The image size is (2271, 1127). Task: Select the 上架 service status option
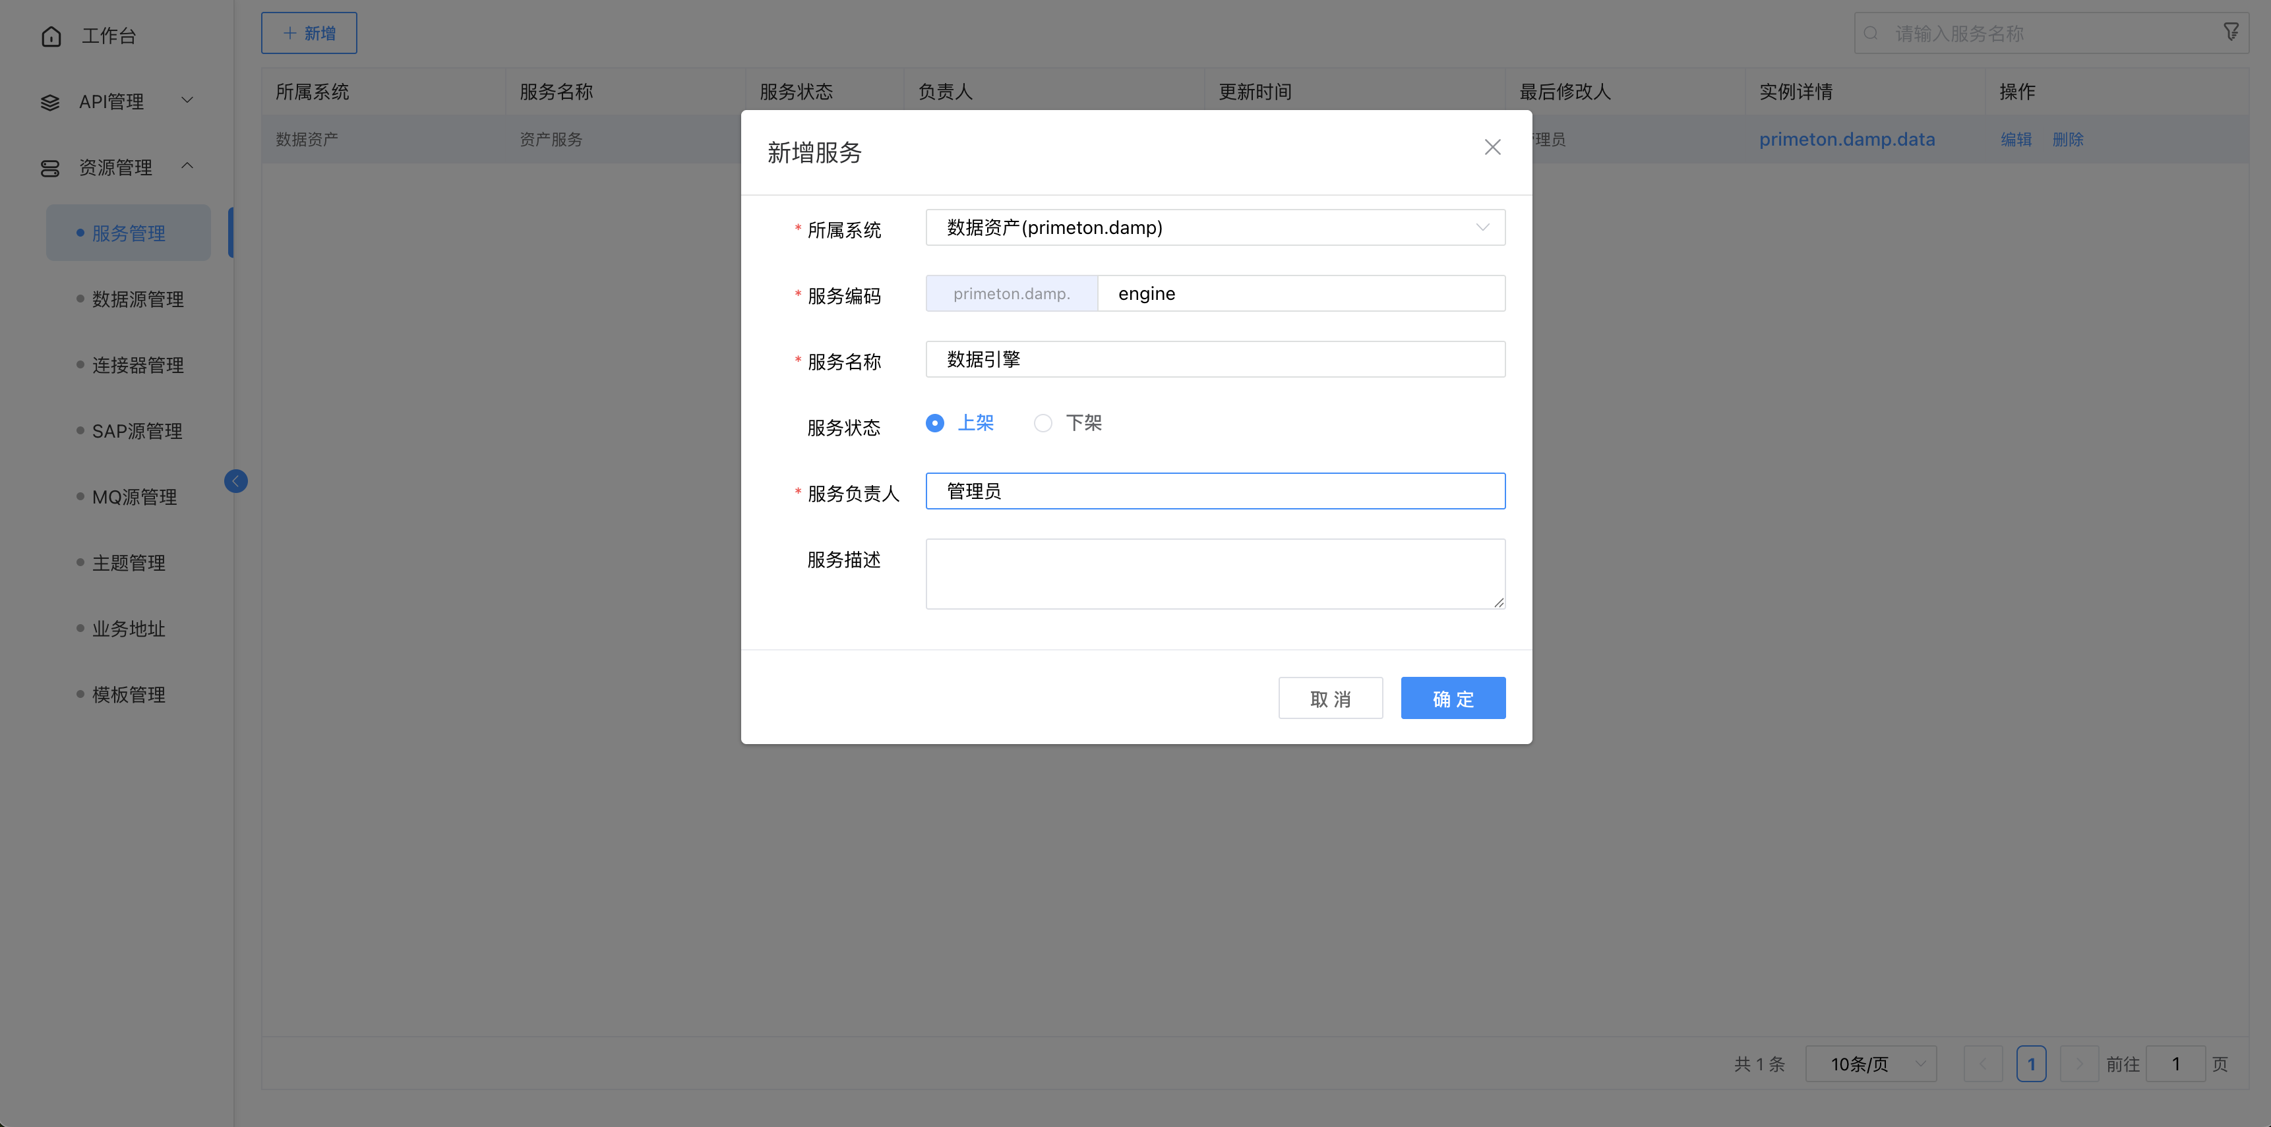click(934, 423)
